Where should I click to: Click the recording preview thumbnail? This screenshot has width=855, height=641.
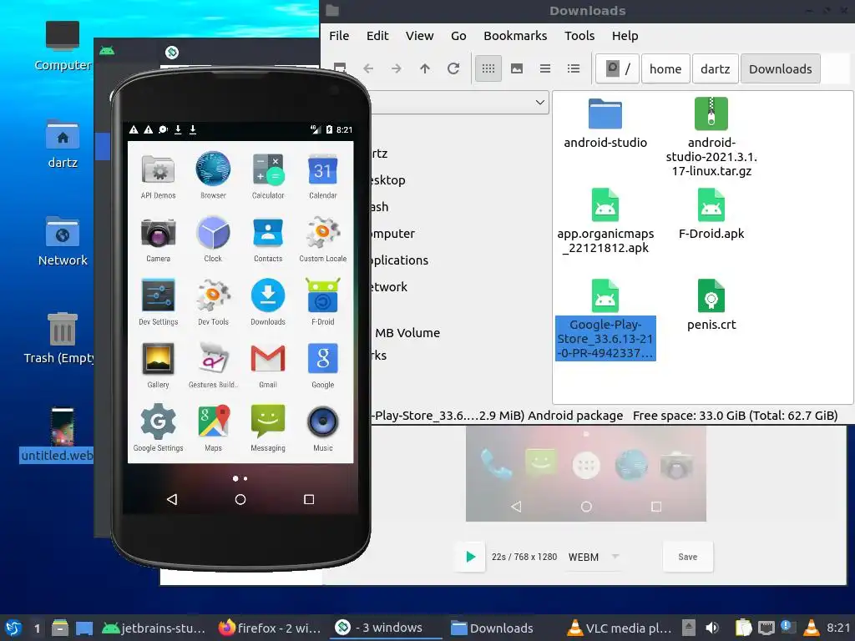(585, 474)
